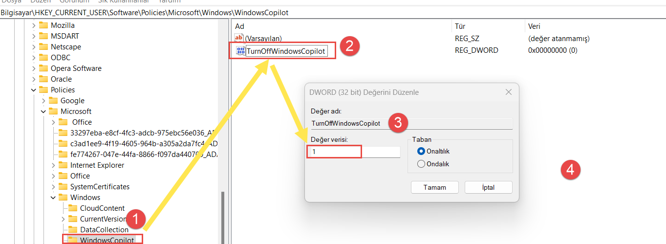Viewport: 666px width, 244px height.
Task: Click the Oracle folder icon
Action: point(43,79)
